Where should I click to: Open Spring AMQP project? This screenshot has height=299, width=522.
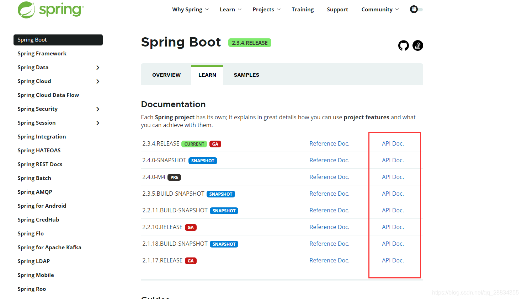(x=35, y=192)
